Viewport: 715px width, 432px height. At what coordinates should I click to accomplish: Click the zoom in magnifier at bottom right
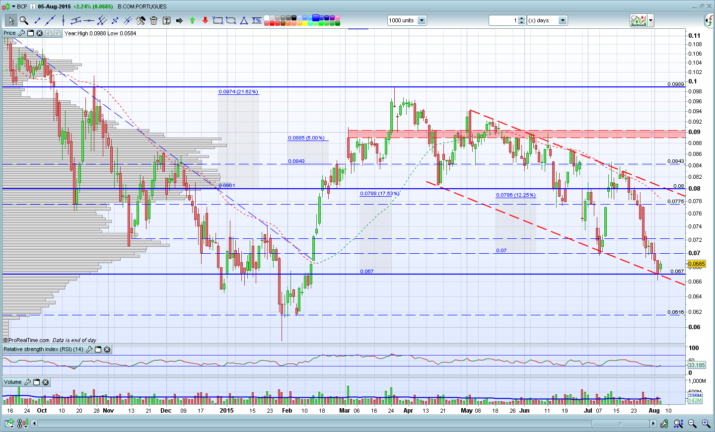(706, 424)
